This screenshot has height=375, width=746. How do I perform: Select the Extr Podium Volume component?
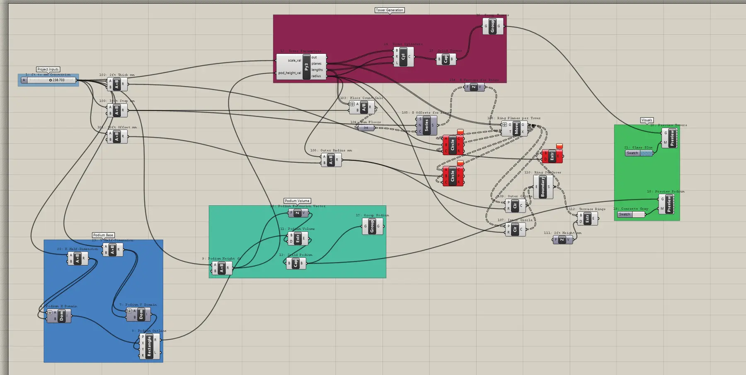(298, 238)
